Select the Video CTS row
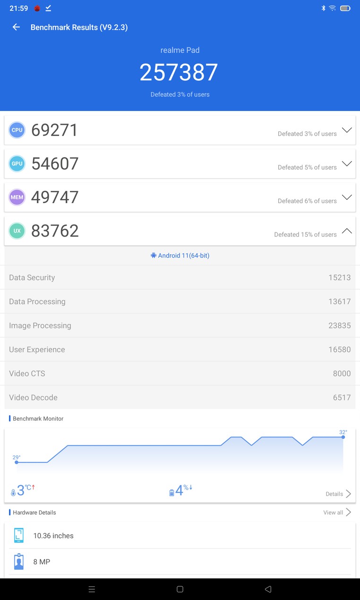 click(x=180, y=373)
